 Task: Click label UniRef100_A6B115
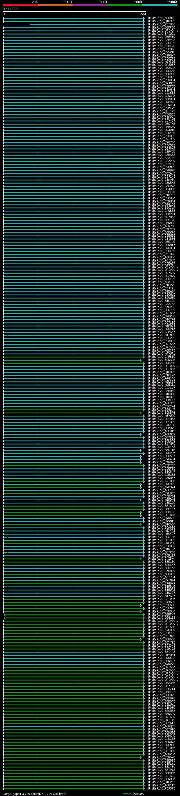[x=161, y=785]
